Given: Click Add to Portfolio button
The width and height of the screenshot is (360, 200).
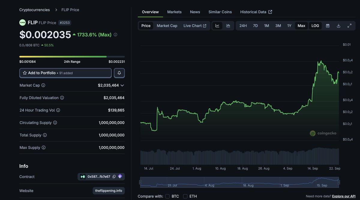Looking at the screenshot, I should point(65,73).
